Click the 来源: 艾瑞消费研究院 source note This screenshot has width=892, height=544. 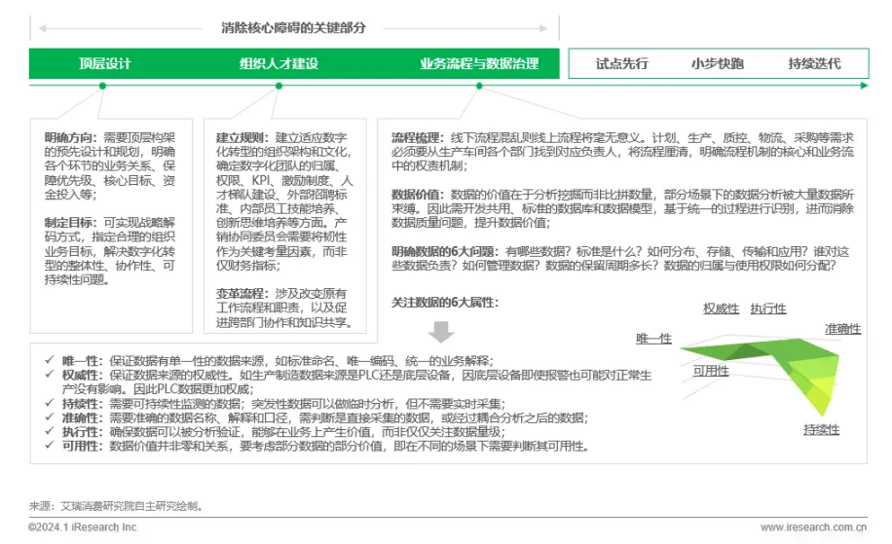pyautogui.click(x=117, y=506)
